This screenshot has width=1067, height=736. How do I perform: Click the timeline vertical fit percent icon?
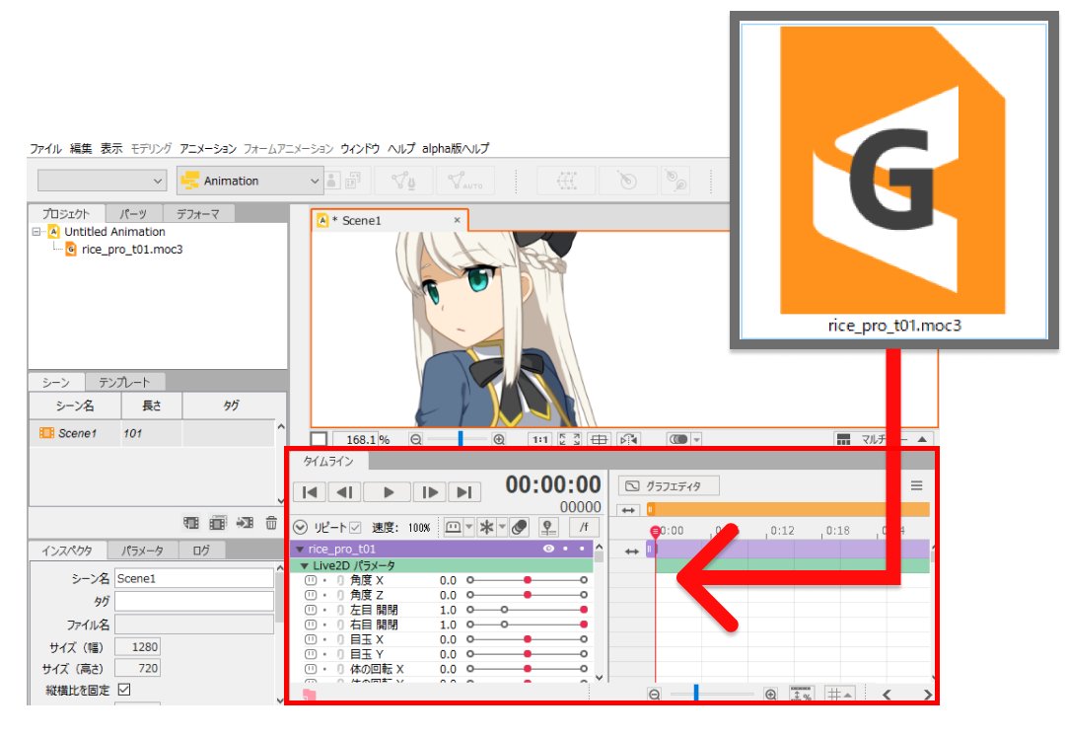pyautogui.click(x=803, y=695)
